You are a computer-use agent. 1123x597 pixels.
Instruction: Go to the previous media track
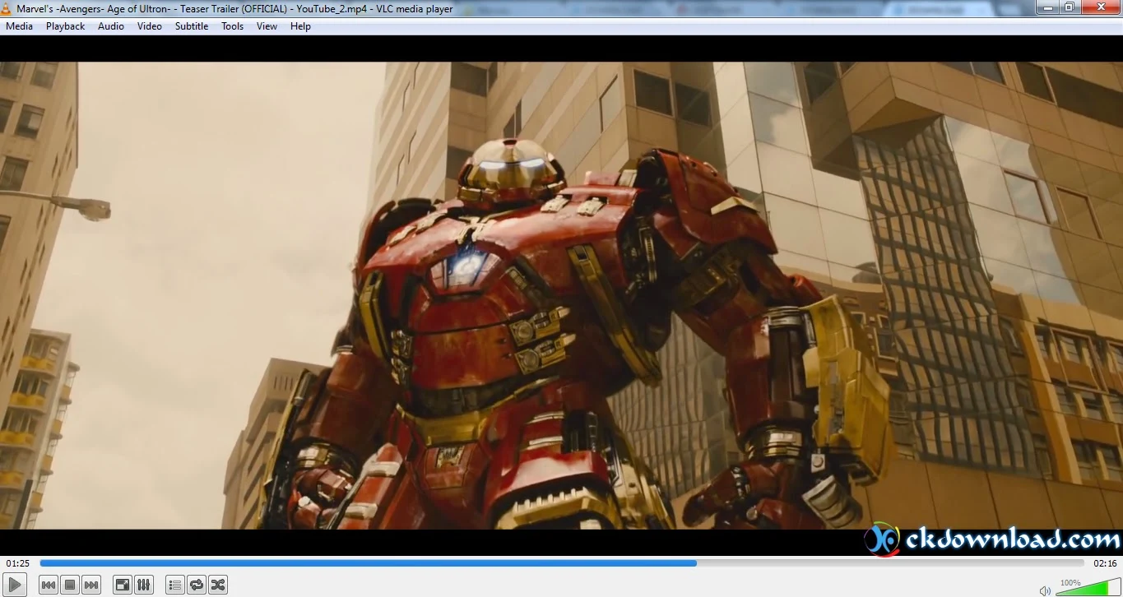49,585
